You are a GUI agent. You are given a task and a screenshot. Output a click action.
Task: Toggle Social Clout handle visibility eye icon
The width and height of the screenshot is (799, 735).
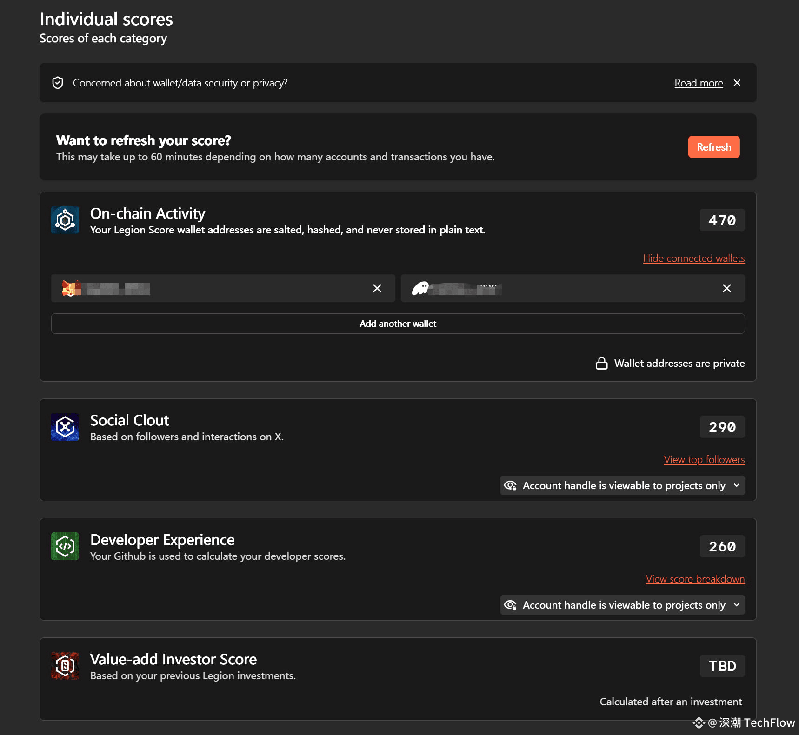click(511, 485)
